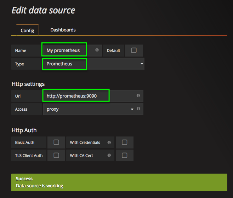233x198 pixels.
Task: Click the Access field info icon
Action: (138, 109)
